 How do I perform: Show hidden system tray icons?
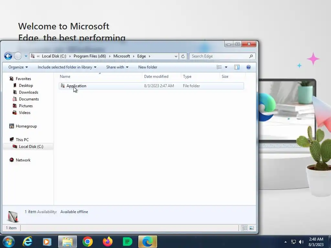pos(285,242)
